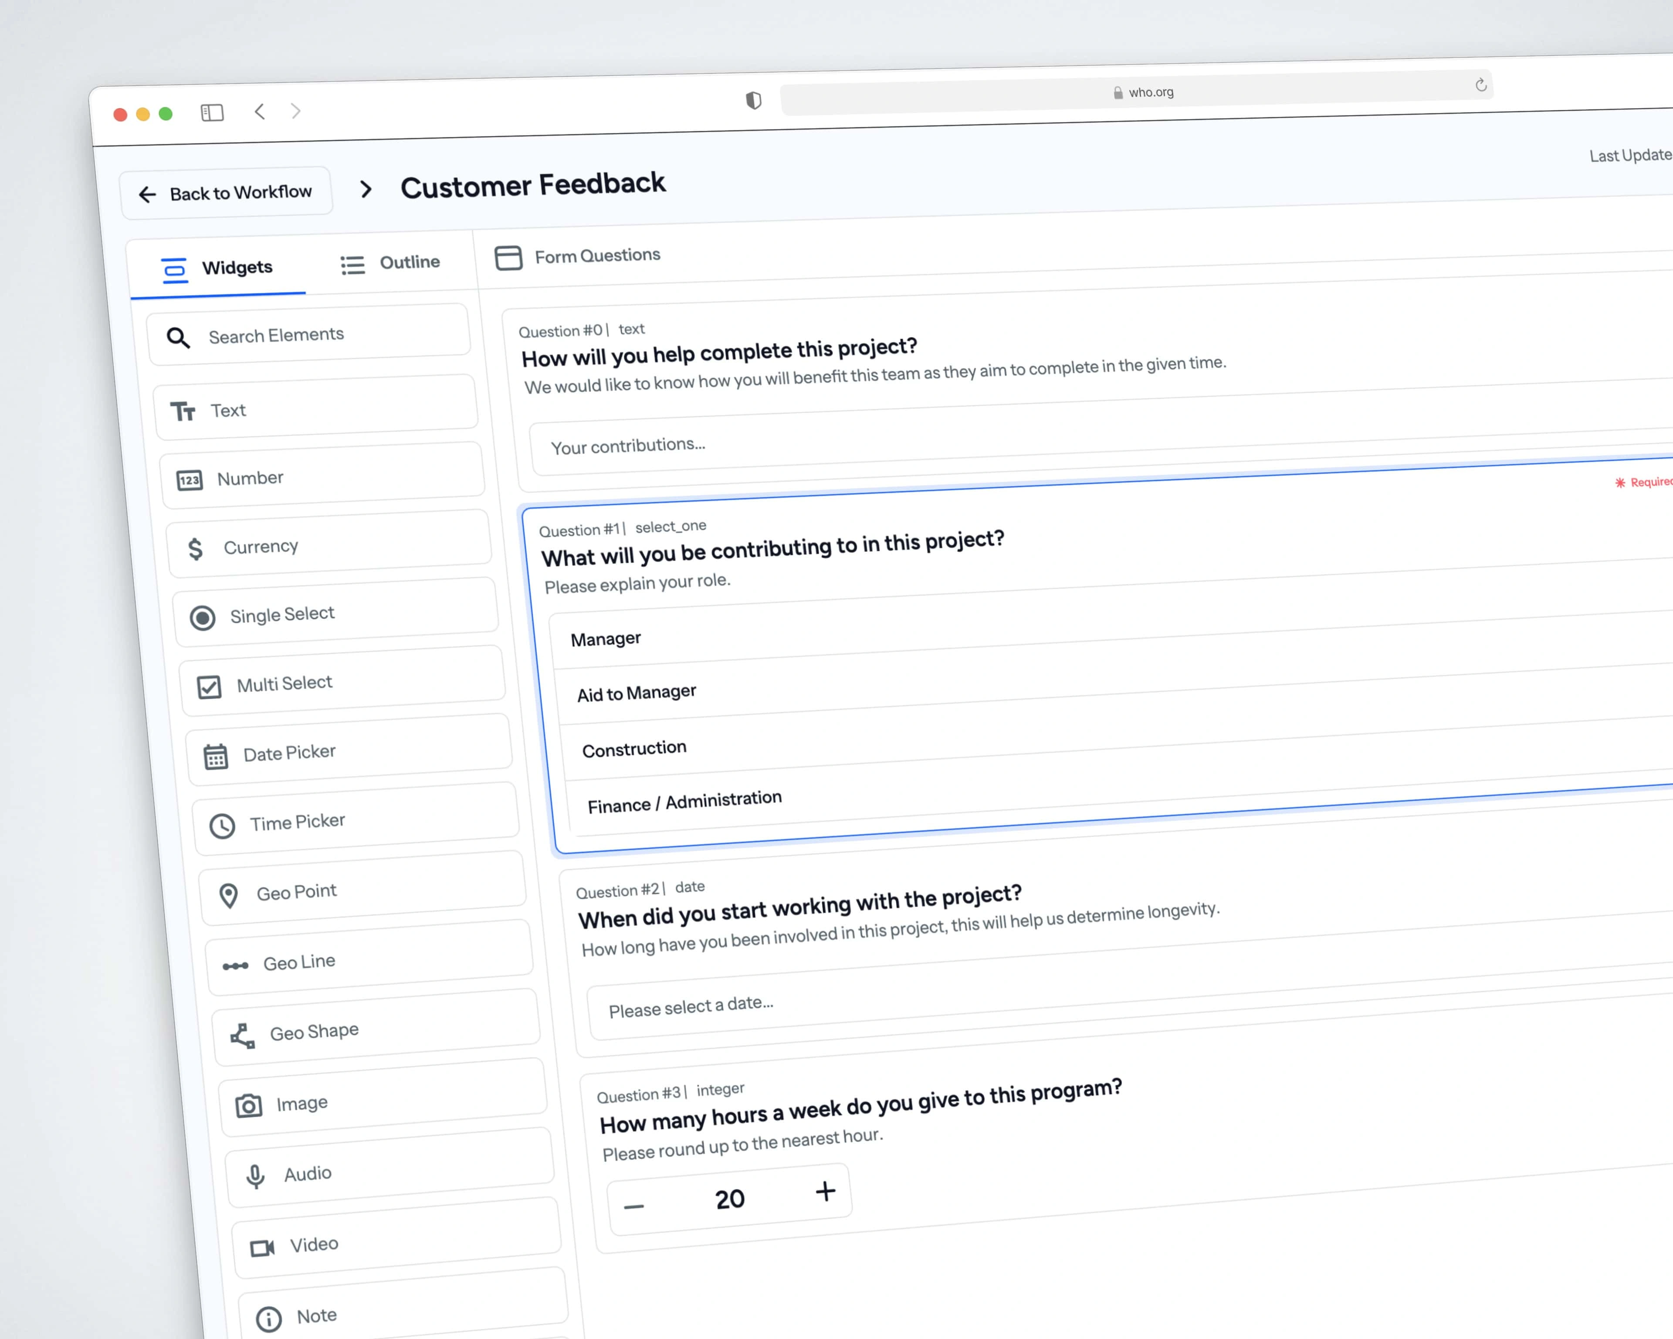Increase hours with the plus button

tap(826, 1192)
